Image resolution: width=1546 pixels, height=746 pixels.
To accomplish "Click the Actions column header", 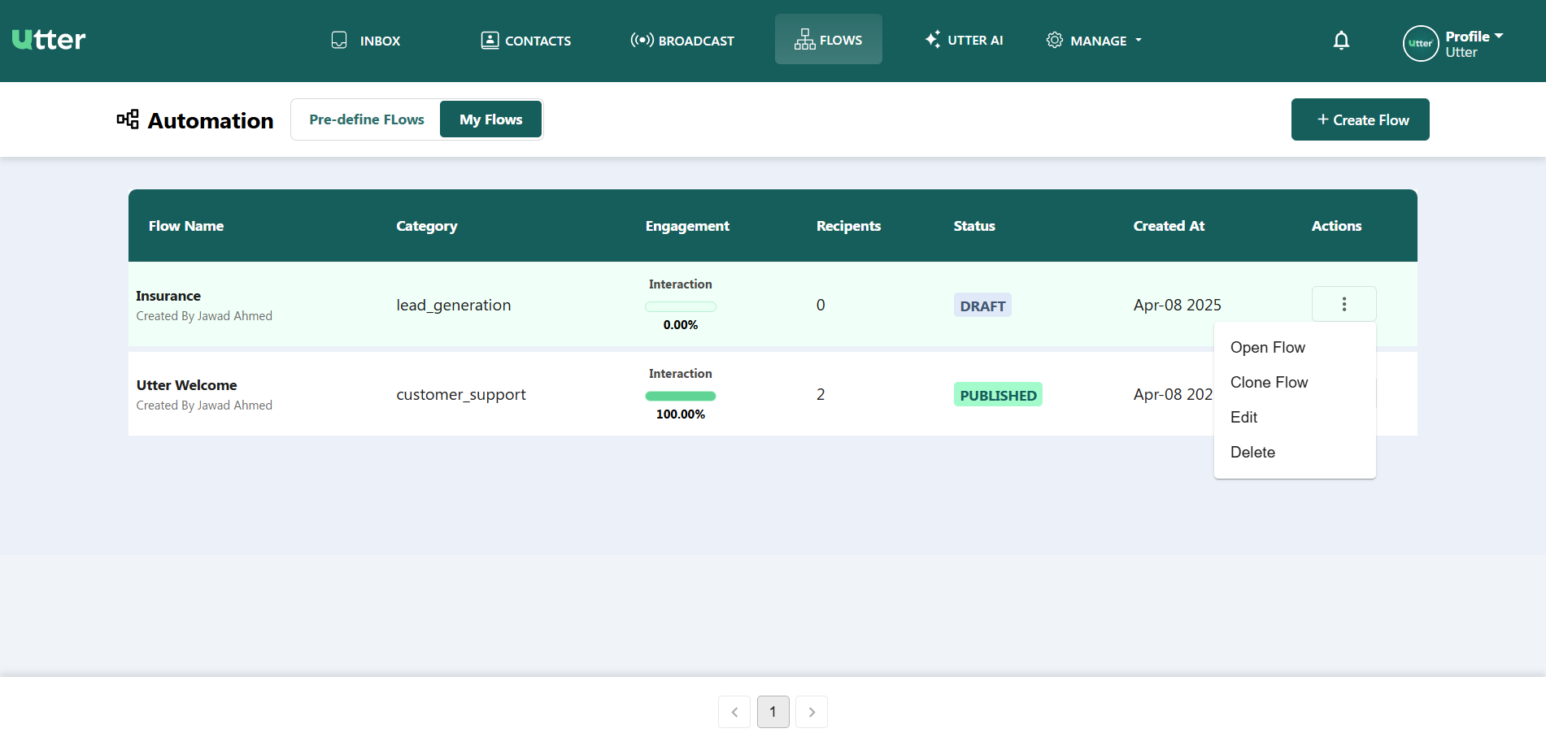I will pyautogui.click(x=1335, y=226).
